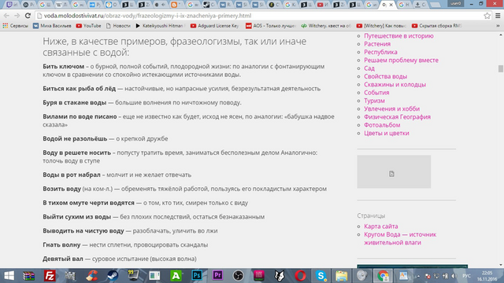Reload the page with the refresh icon
This screenshot has height=283, width=504.
tap(28, 16)
